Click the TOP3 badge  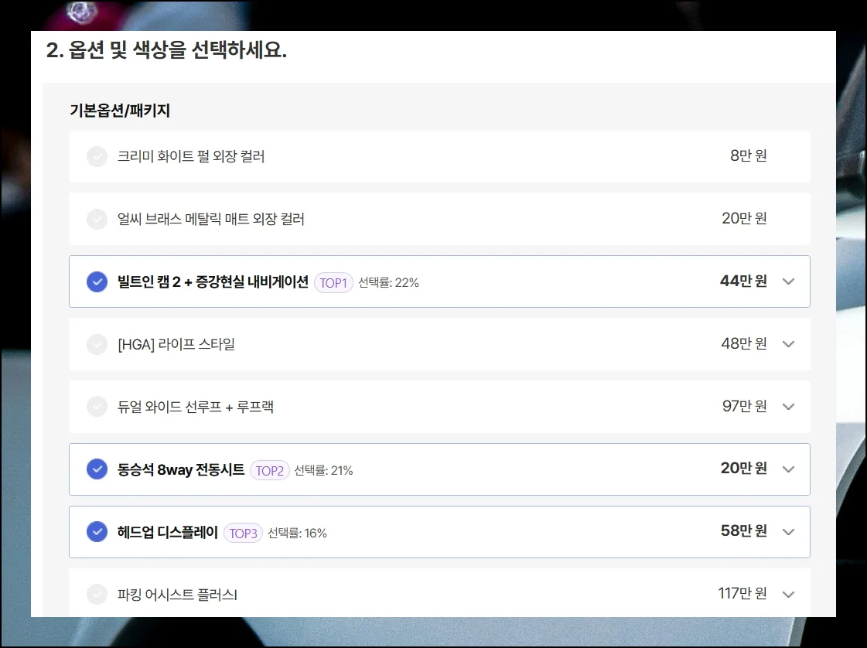click(x=243, y=534)
